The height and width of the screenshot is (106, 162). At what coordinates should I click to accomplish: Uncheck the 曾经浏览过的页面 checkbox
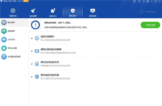point(32,77)
